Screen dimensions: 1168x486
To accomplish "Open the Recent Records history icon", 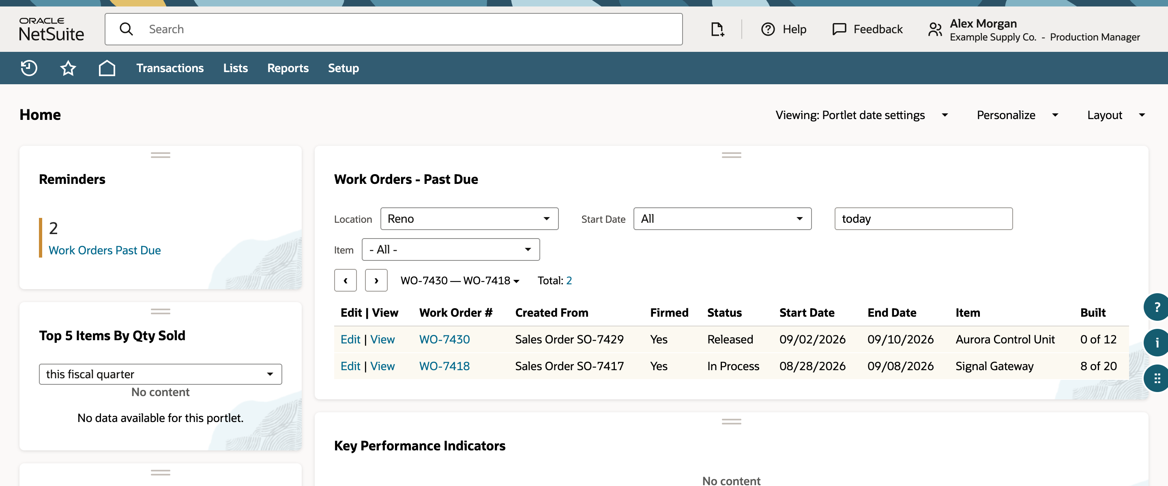I will 29,68.
